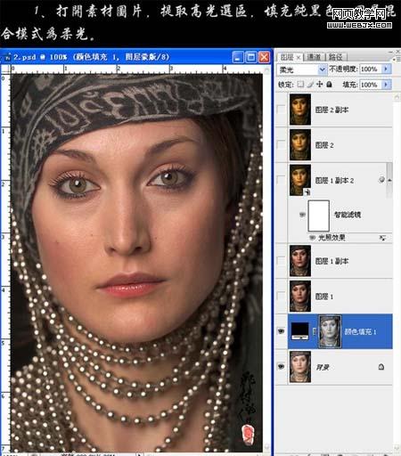Show the 图层 2 副本 layer visibility box
This screenshot has width=401, height=456.
tap(281, 110)
